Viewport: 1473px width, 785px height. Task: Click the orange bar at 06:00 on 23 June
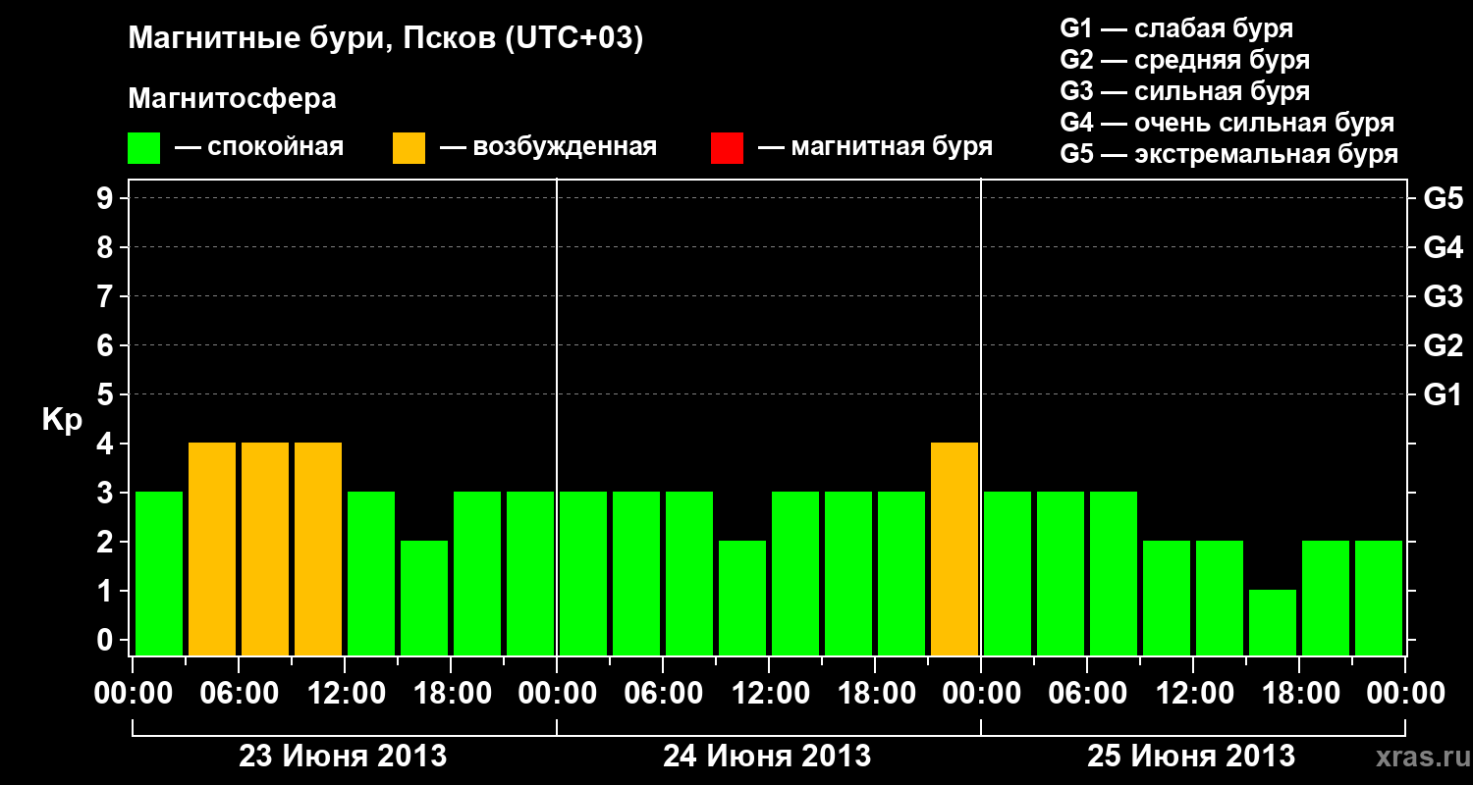(265, 549)
